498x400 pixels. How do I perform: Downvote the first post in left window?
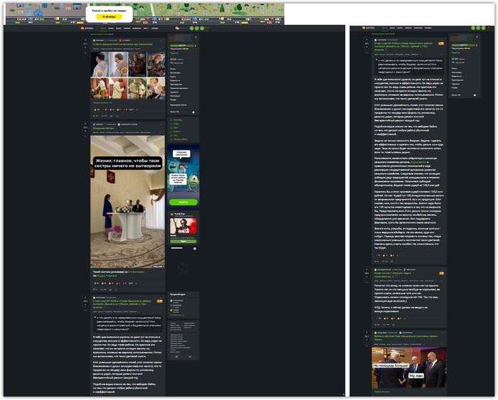(85, 49)
